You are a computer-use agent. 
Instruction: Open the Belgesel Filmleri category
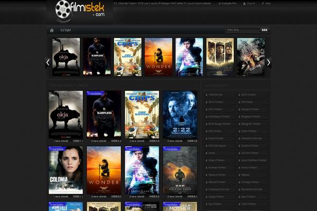tap(253, 117)
